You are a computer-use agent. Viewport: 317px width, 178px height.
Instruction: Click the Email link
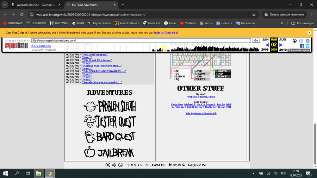click(212, 97)
